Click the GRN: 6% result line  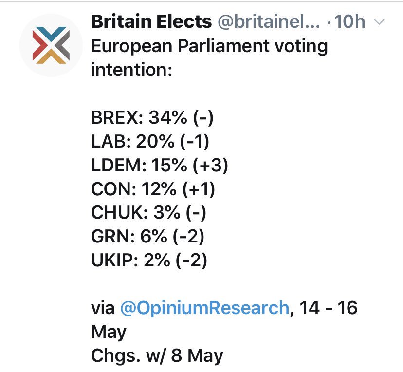click(147, 237)
